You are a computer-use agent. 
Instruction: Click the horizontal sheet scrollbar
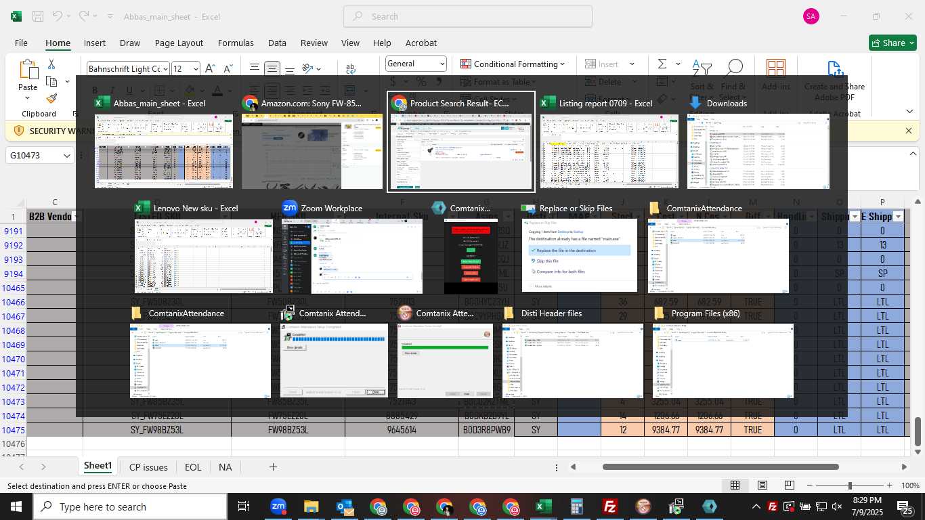(720, 467)
